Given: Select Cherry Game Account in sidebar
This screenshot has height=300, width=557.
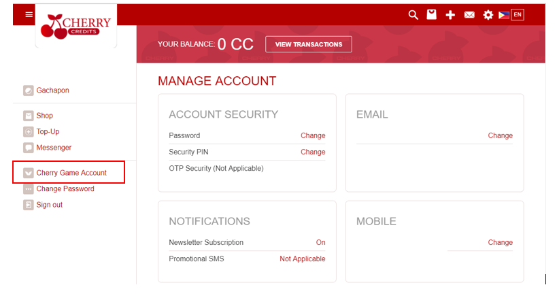Looking at the screenshot, I should (x=71, y=173).
